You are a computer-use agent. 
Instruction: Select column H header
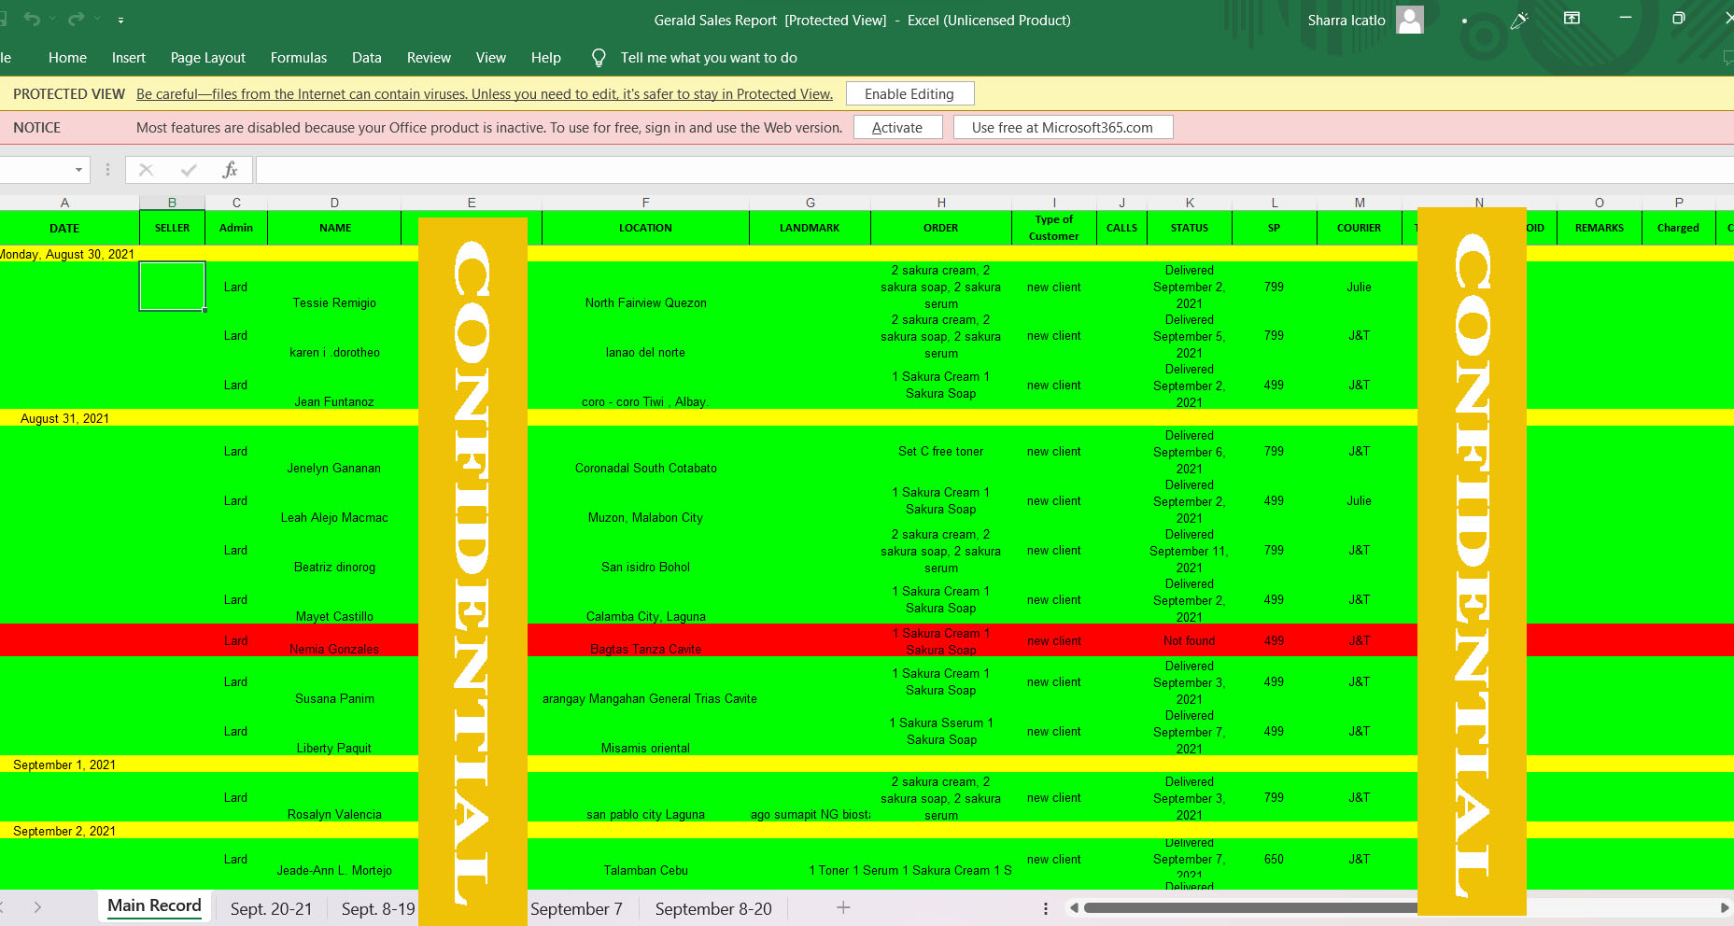(x=941, y=203)
